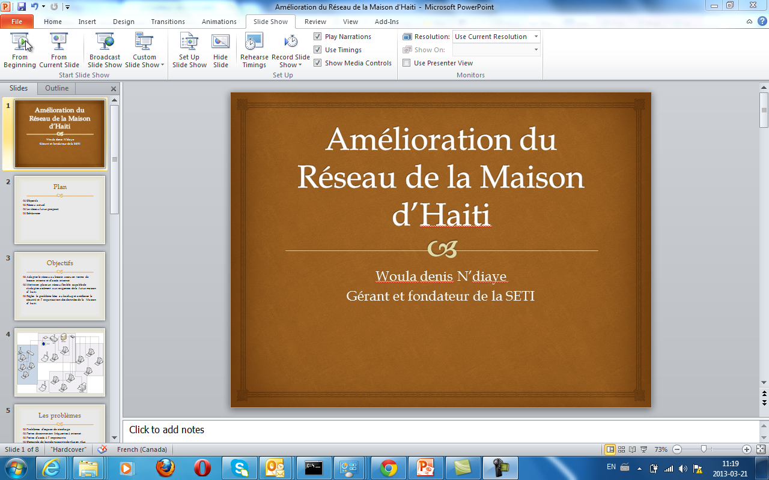Open Opera browser from taskbar
769x480 pixels.
[x=202, y=468]
